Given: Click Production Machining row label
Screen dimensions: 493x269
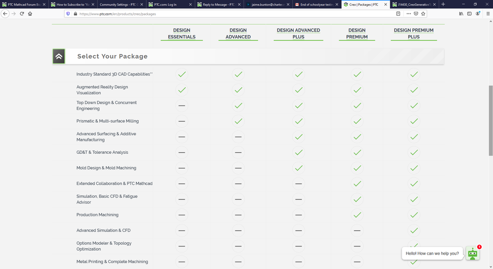Looking at the screenshot, I should (x=97, y=215).
